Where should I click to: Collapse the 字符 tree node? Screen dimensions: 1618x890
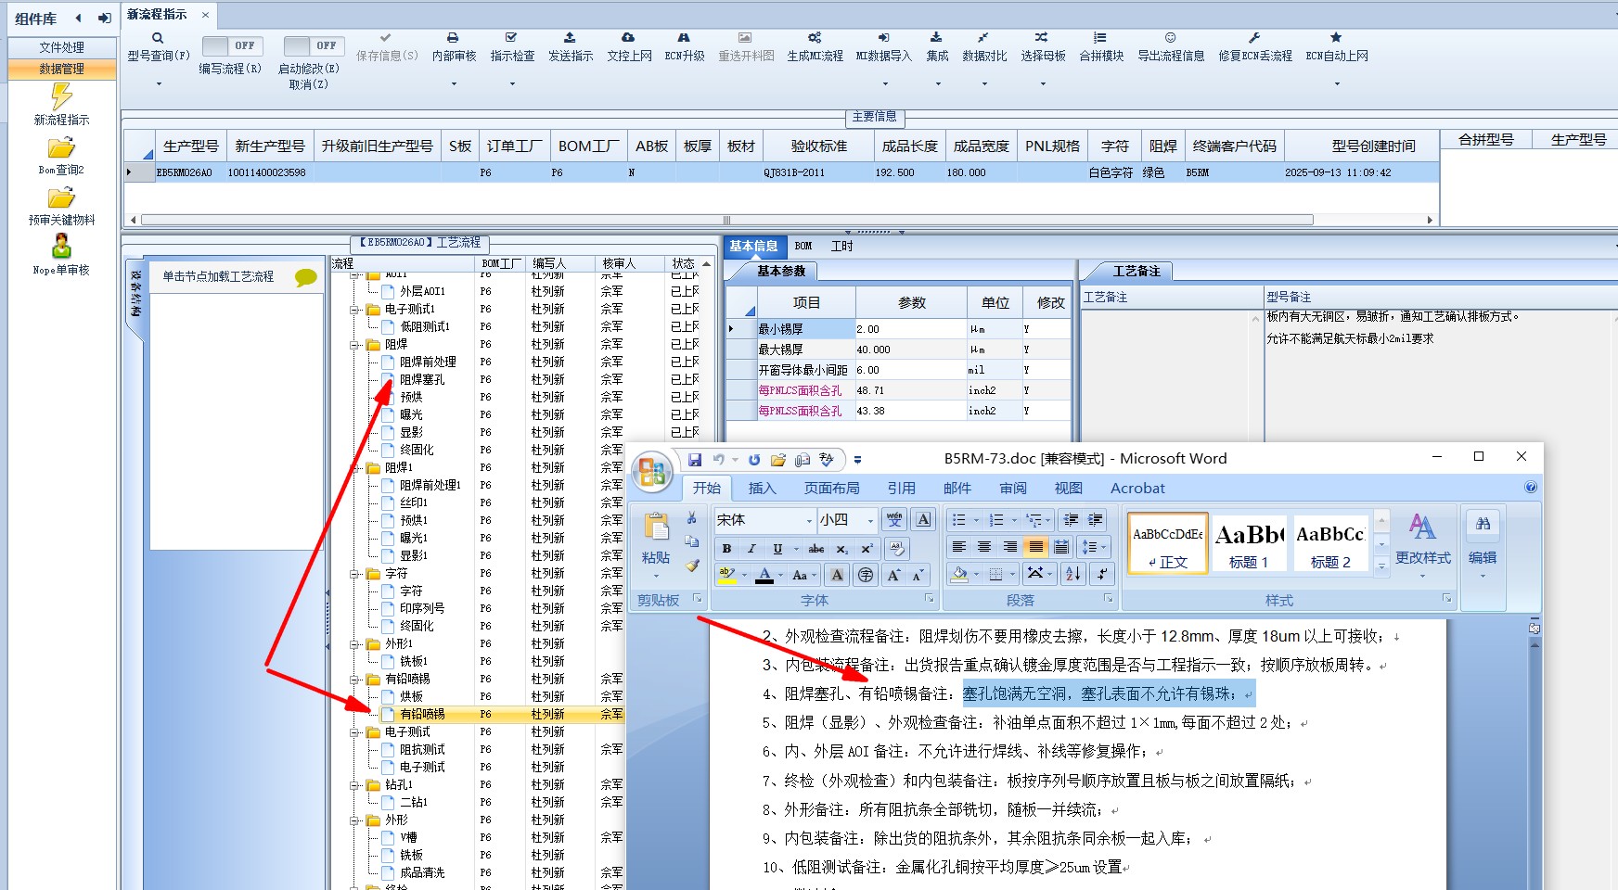tap(355, 574)
